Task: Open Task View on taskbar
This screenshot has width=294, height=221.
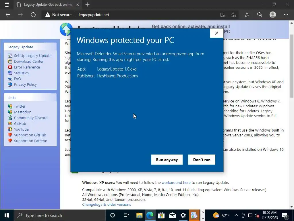Action: (x=126, y=215)
